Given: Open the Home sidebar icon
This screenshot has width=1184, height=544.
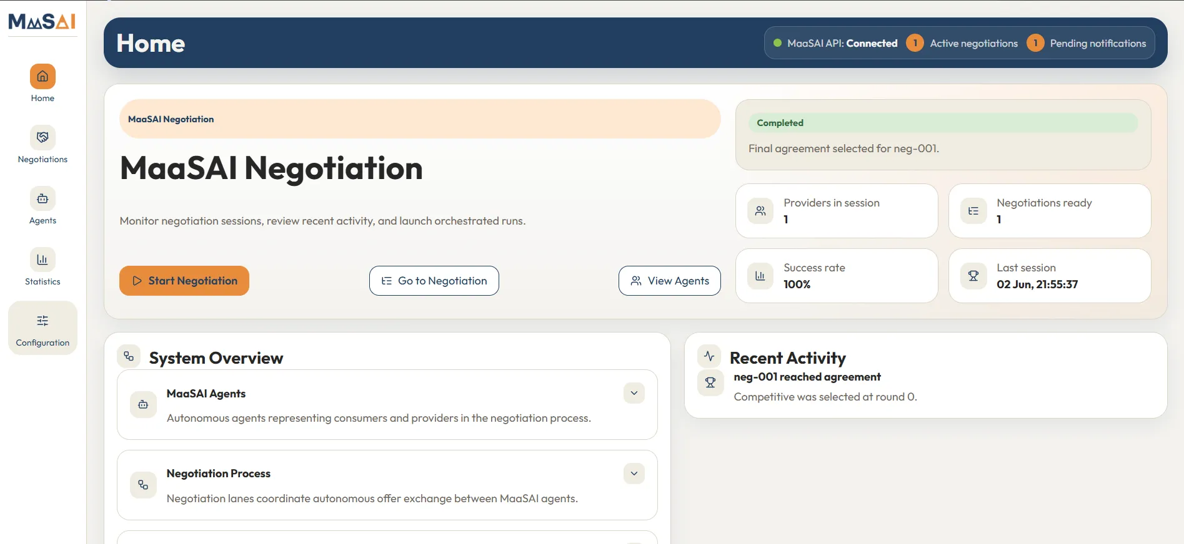Looking at the screenshot, I should pos(42,77).
